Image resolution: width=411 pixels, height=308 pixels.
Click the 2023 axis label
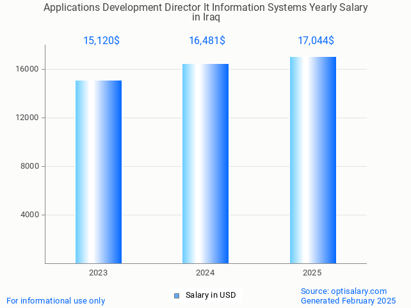point(99,273)
